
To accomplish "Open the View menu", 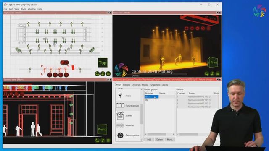I will tap(17, 9).
